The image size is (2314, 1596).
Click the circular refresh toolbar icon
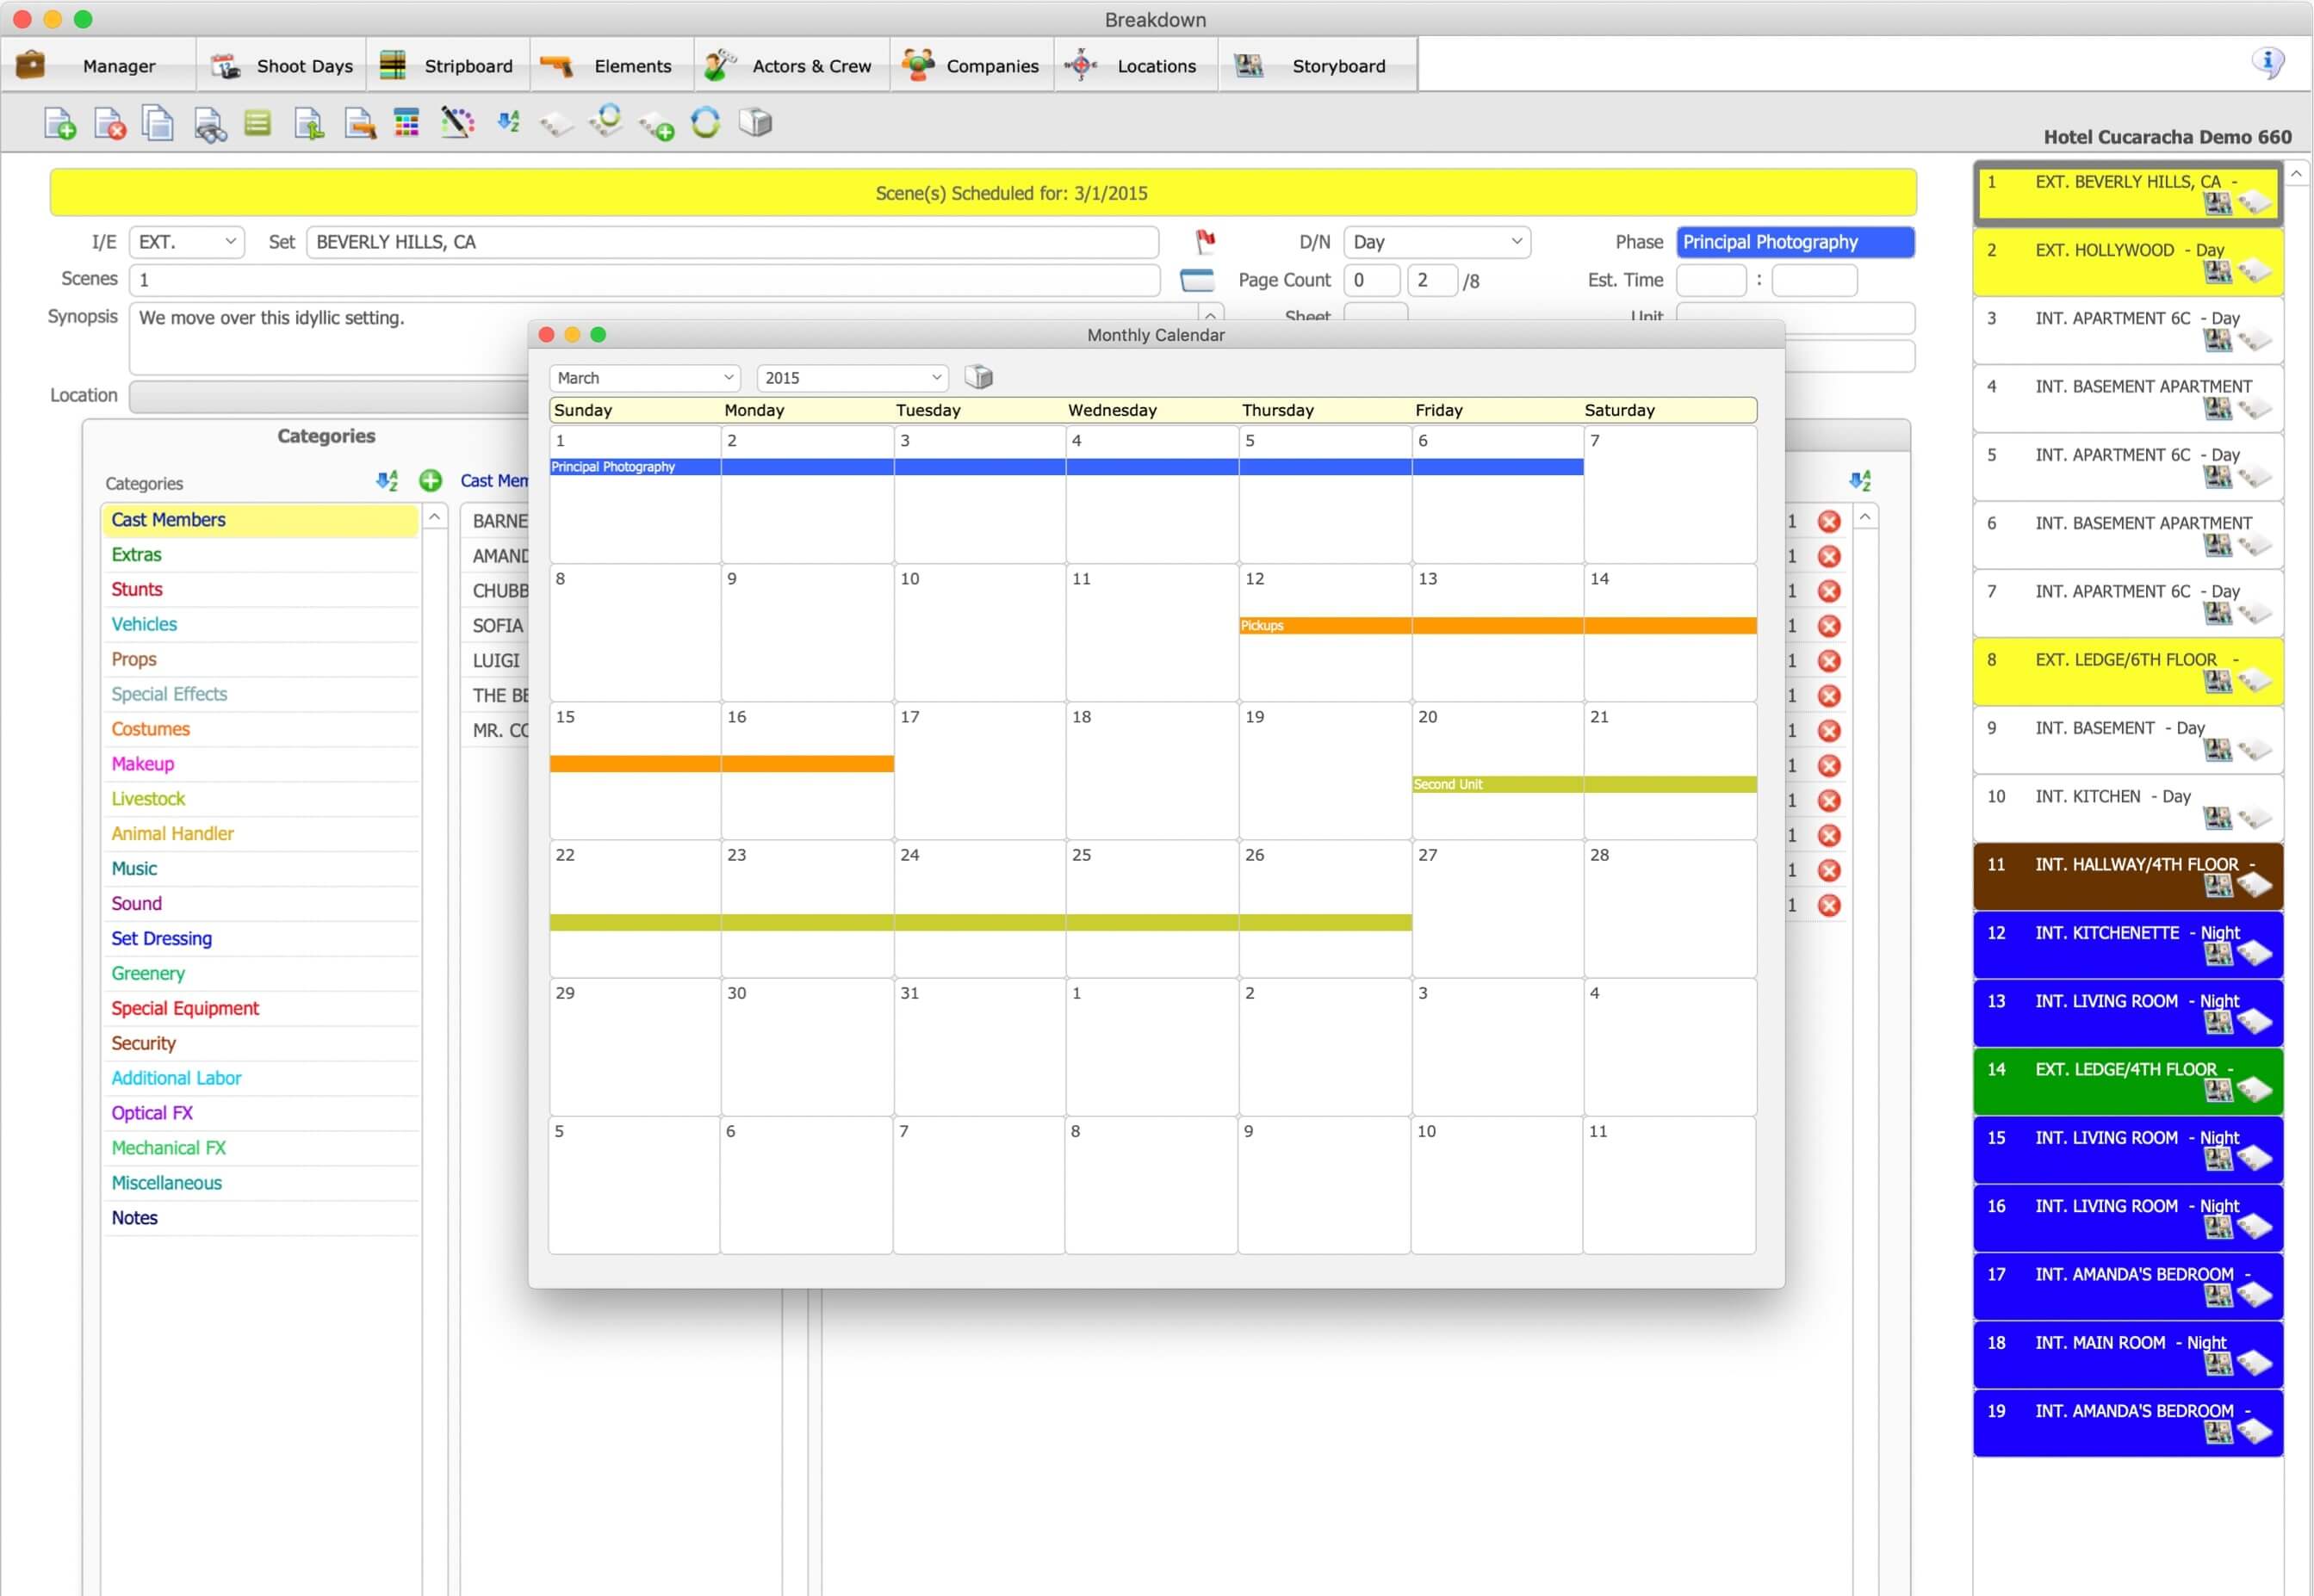coord(705,122)
